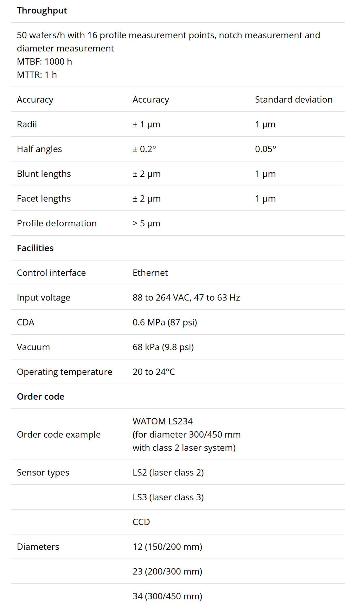Click the Standard deviation column header
This screenshot has height=607, width=345.
coord(294,99)
